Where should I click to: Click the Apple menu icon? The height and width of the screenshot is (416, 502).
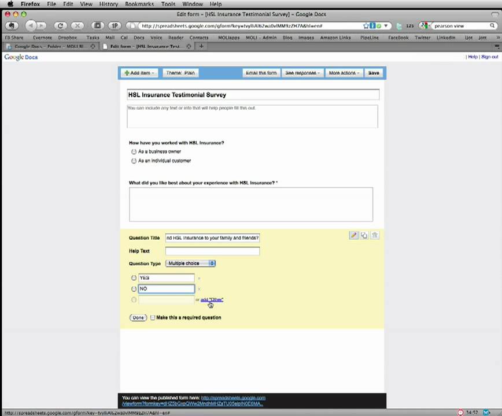tap(10, 4)
